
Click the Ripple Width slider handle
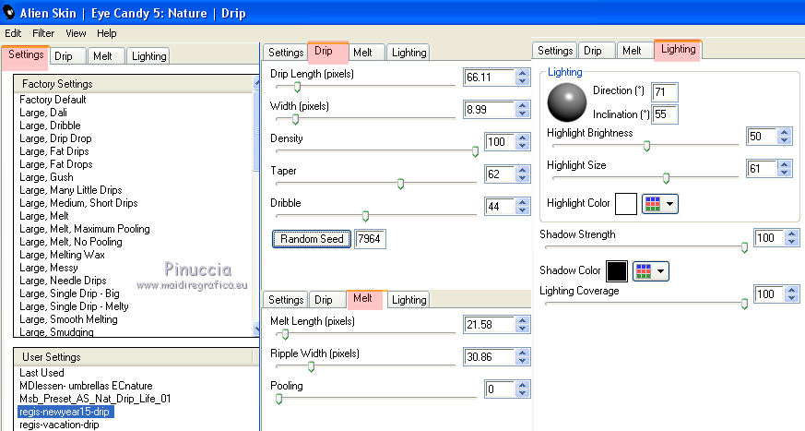(311, 366)
